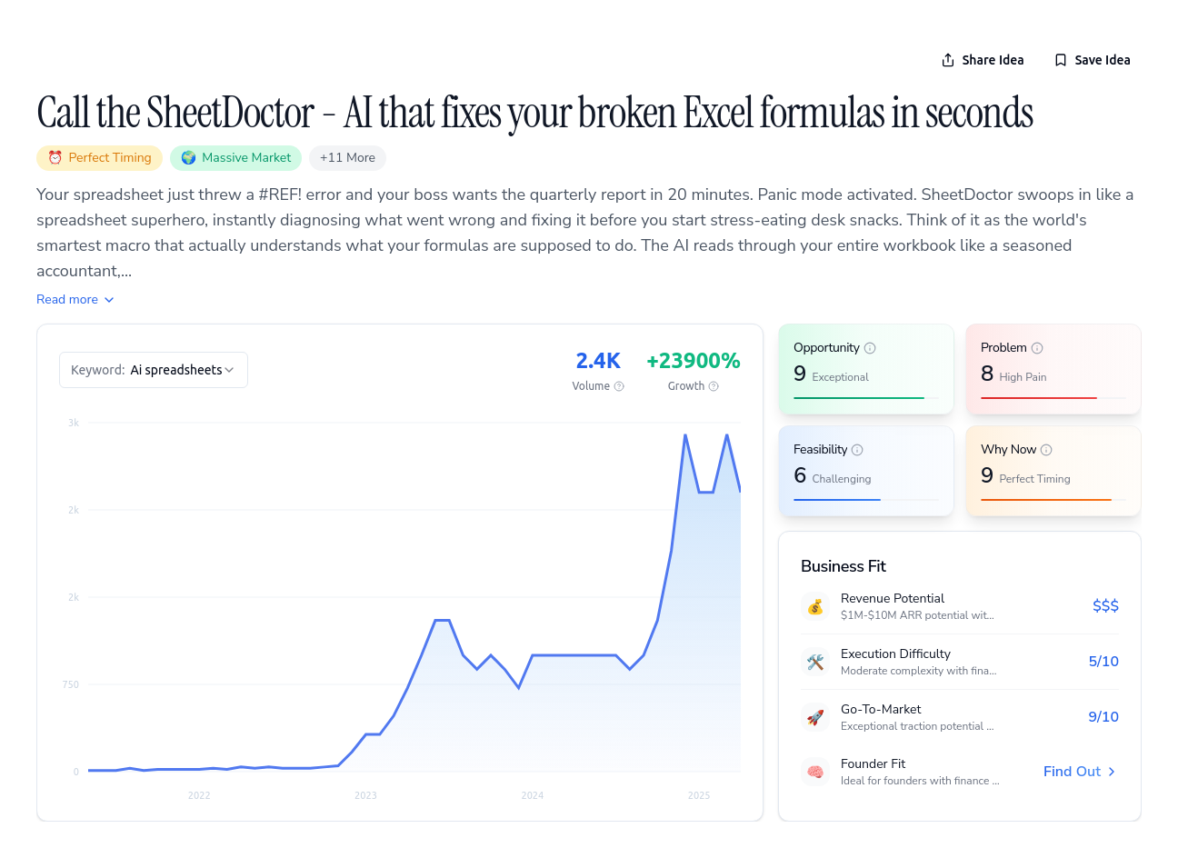
Task: Click the info icon next to Problem
Action: pyautogui.click(x=1037, y=348)
